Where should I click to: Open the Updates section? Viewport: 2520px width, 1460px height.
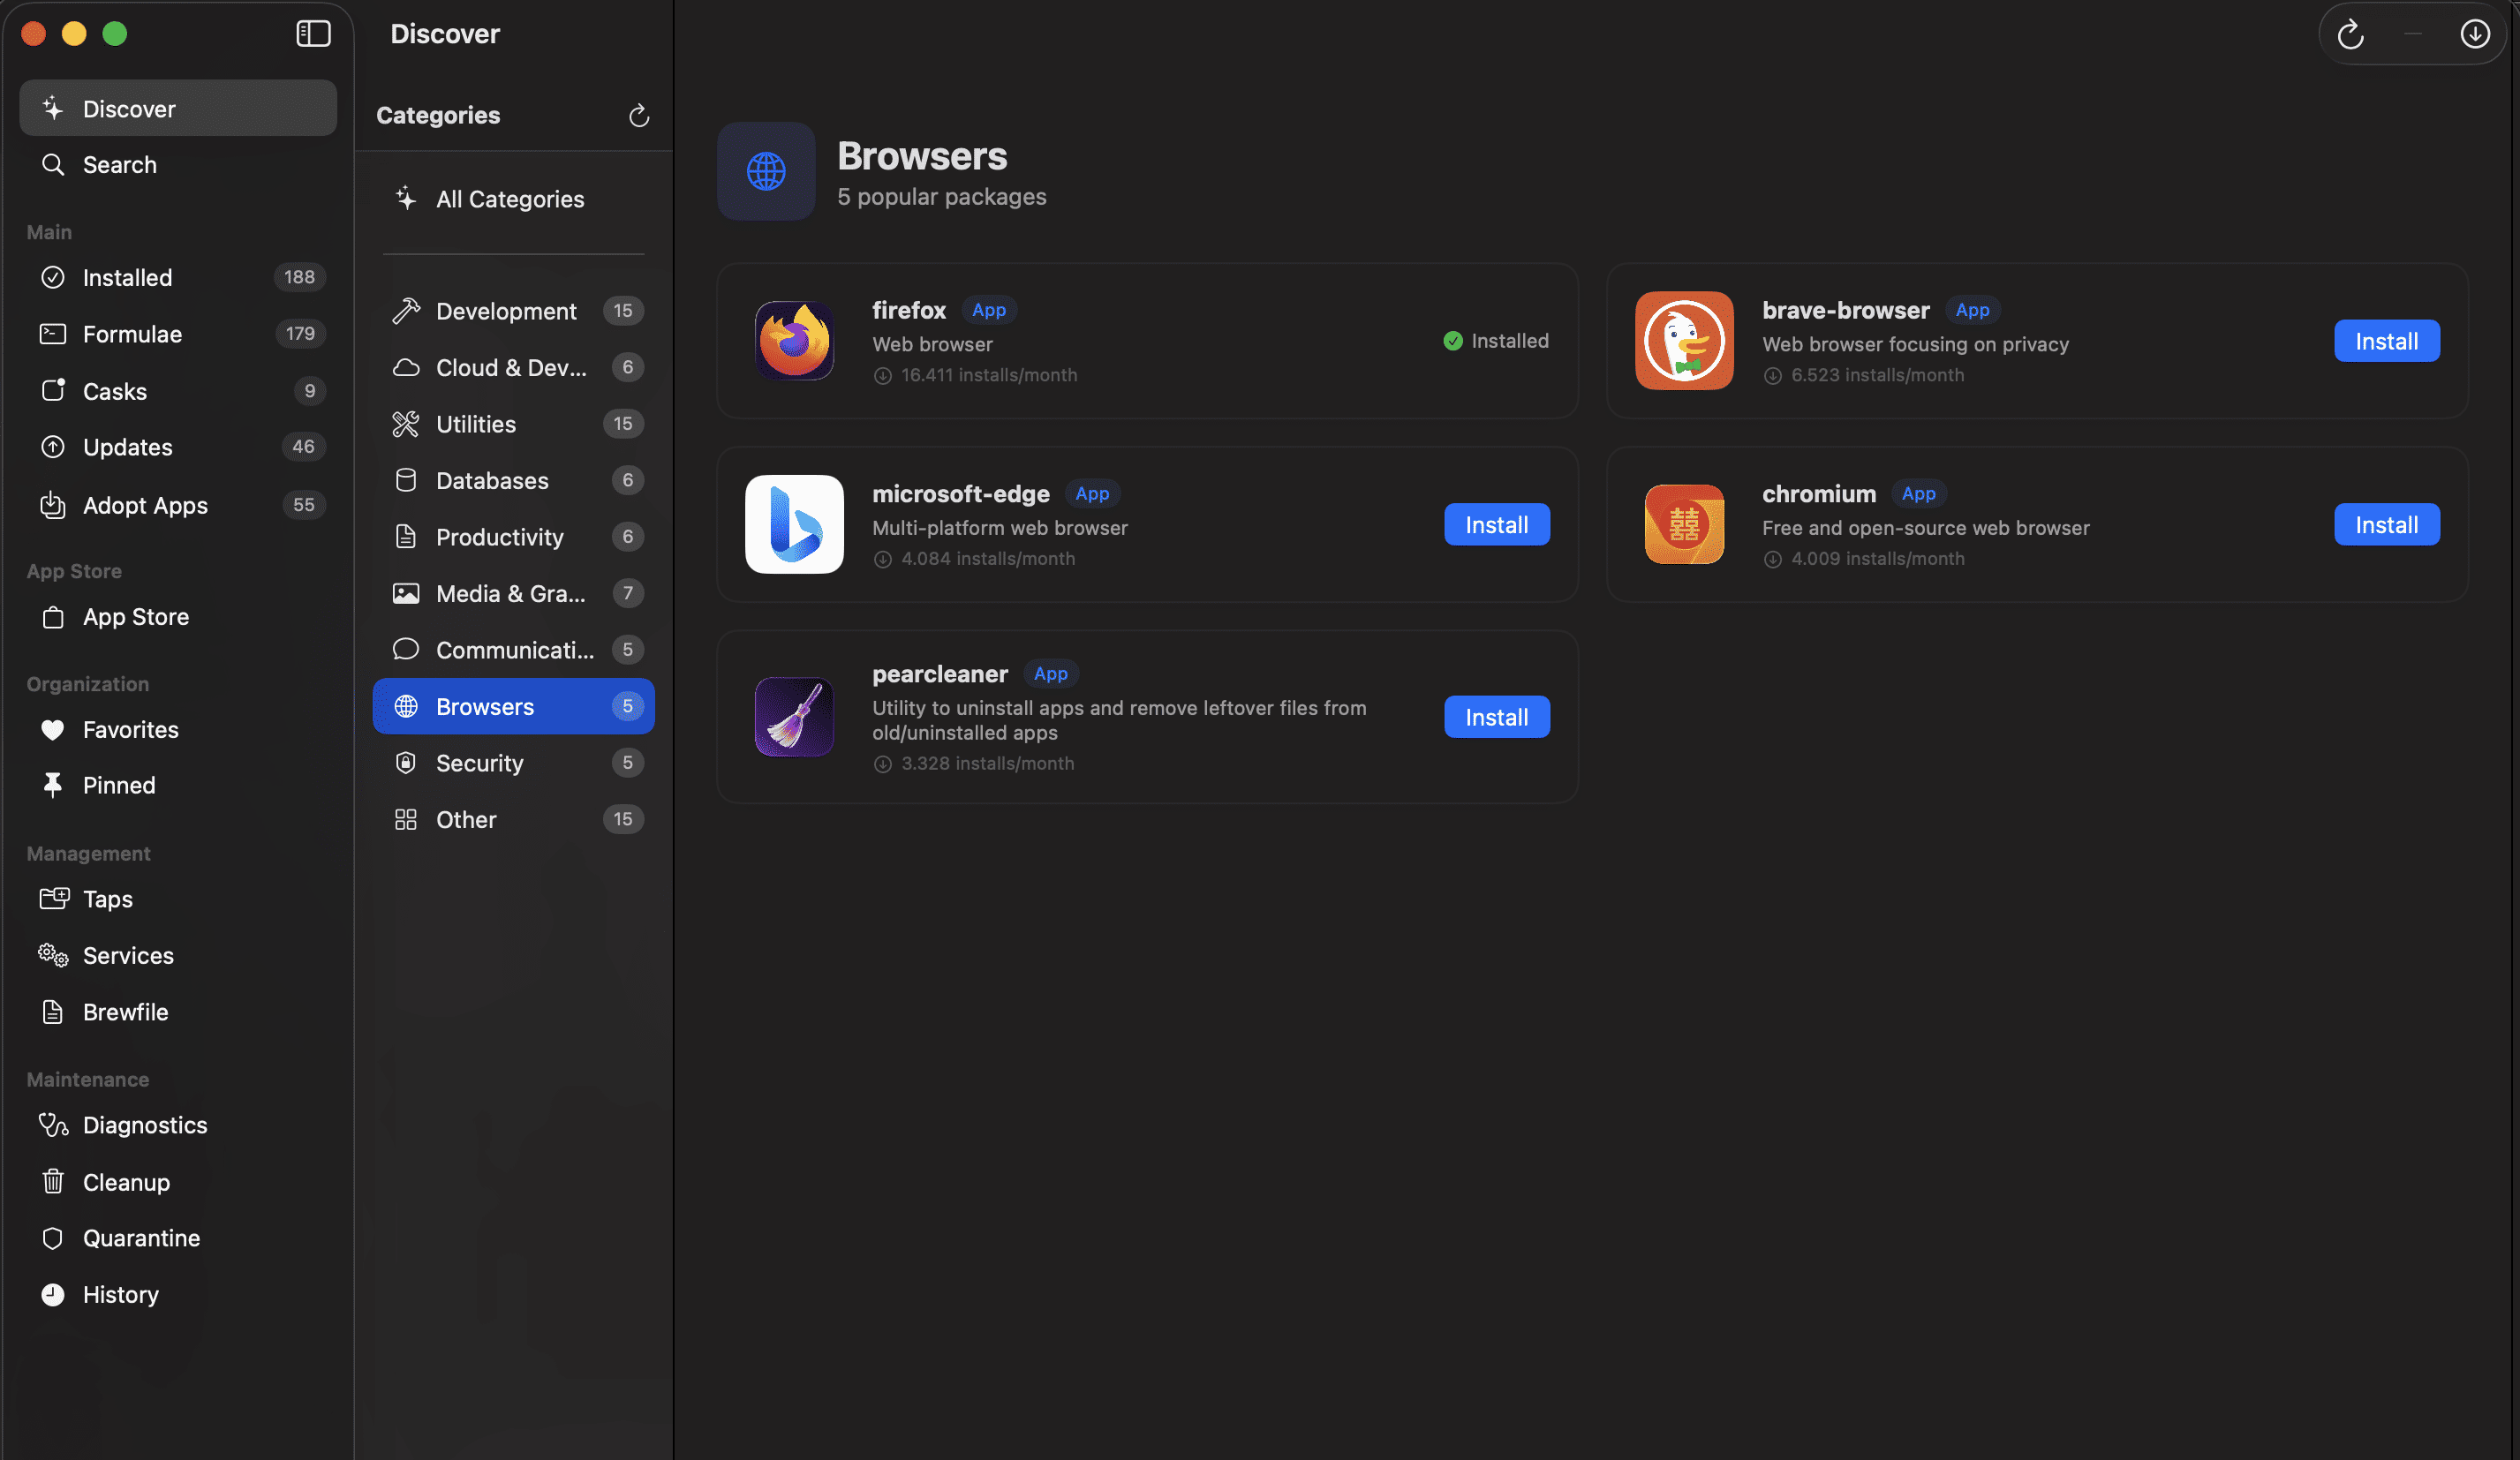pos(127,447)
